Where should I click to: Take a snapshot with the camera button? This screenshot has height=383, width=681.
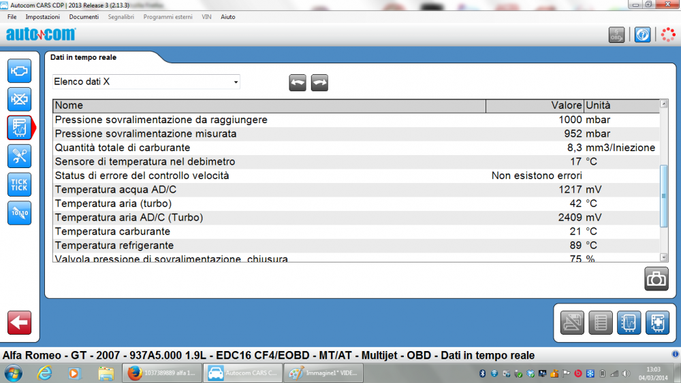[x=656, y=279]
